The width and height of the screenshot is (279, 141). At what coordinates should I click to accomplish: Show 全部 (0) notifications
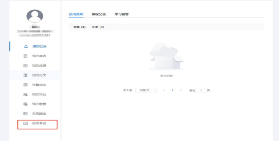click(79, 27)
